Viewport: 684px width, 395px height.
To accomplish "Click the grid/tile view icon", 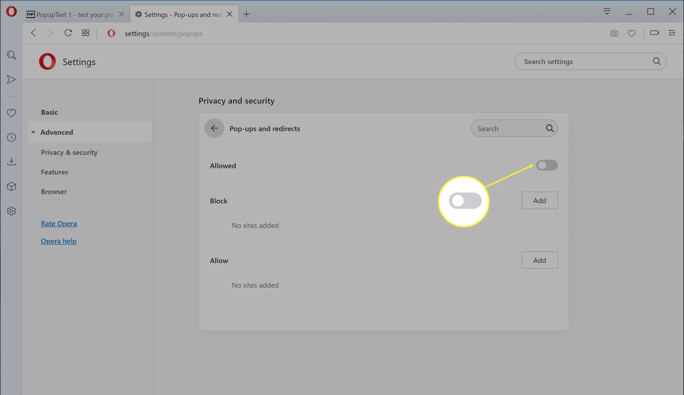I will [x=85, y=33].
